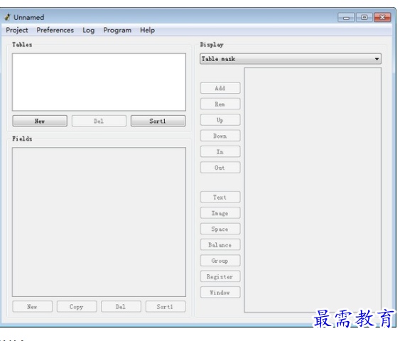Click the Image button in Display

220,212
